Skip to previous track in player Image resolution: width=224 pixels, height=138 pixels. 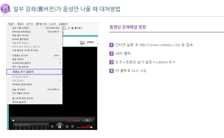point(52,127)
